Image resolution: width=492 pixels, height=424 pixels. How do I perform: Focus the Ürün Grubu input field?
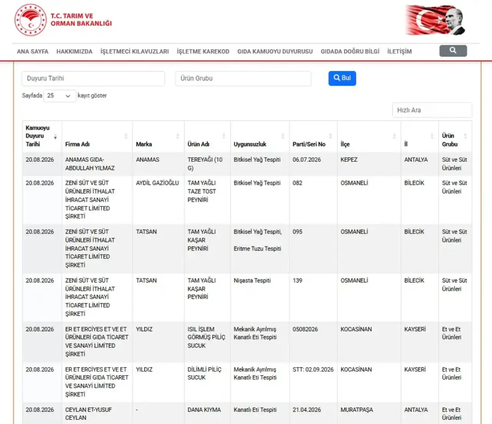point(243,78)
